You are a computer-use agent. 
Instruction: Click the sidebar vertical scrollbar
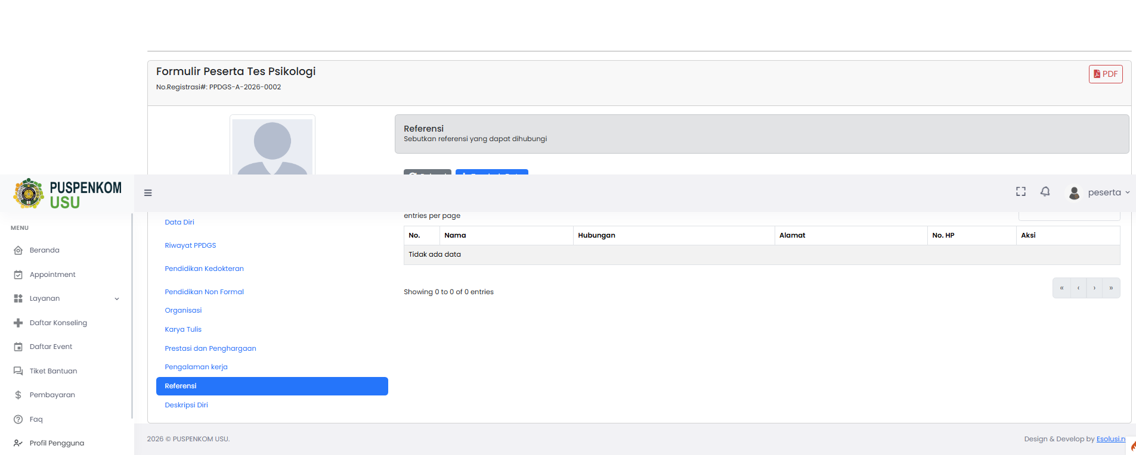132,316
